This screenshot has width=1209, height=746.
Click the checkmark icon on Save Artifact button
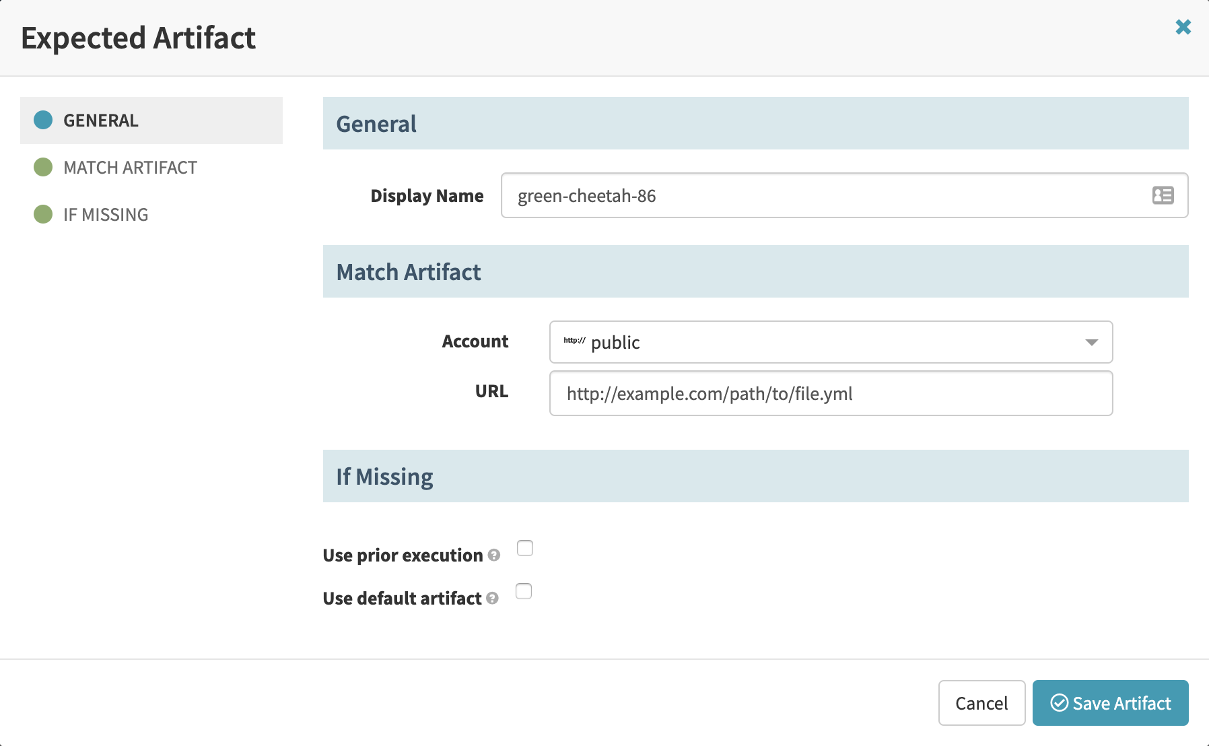pos(1060,703)
